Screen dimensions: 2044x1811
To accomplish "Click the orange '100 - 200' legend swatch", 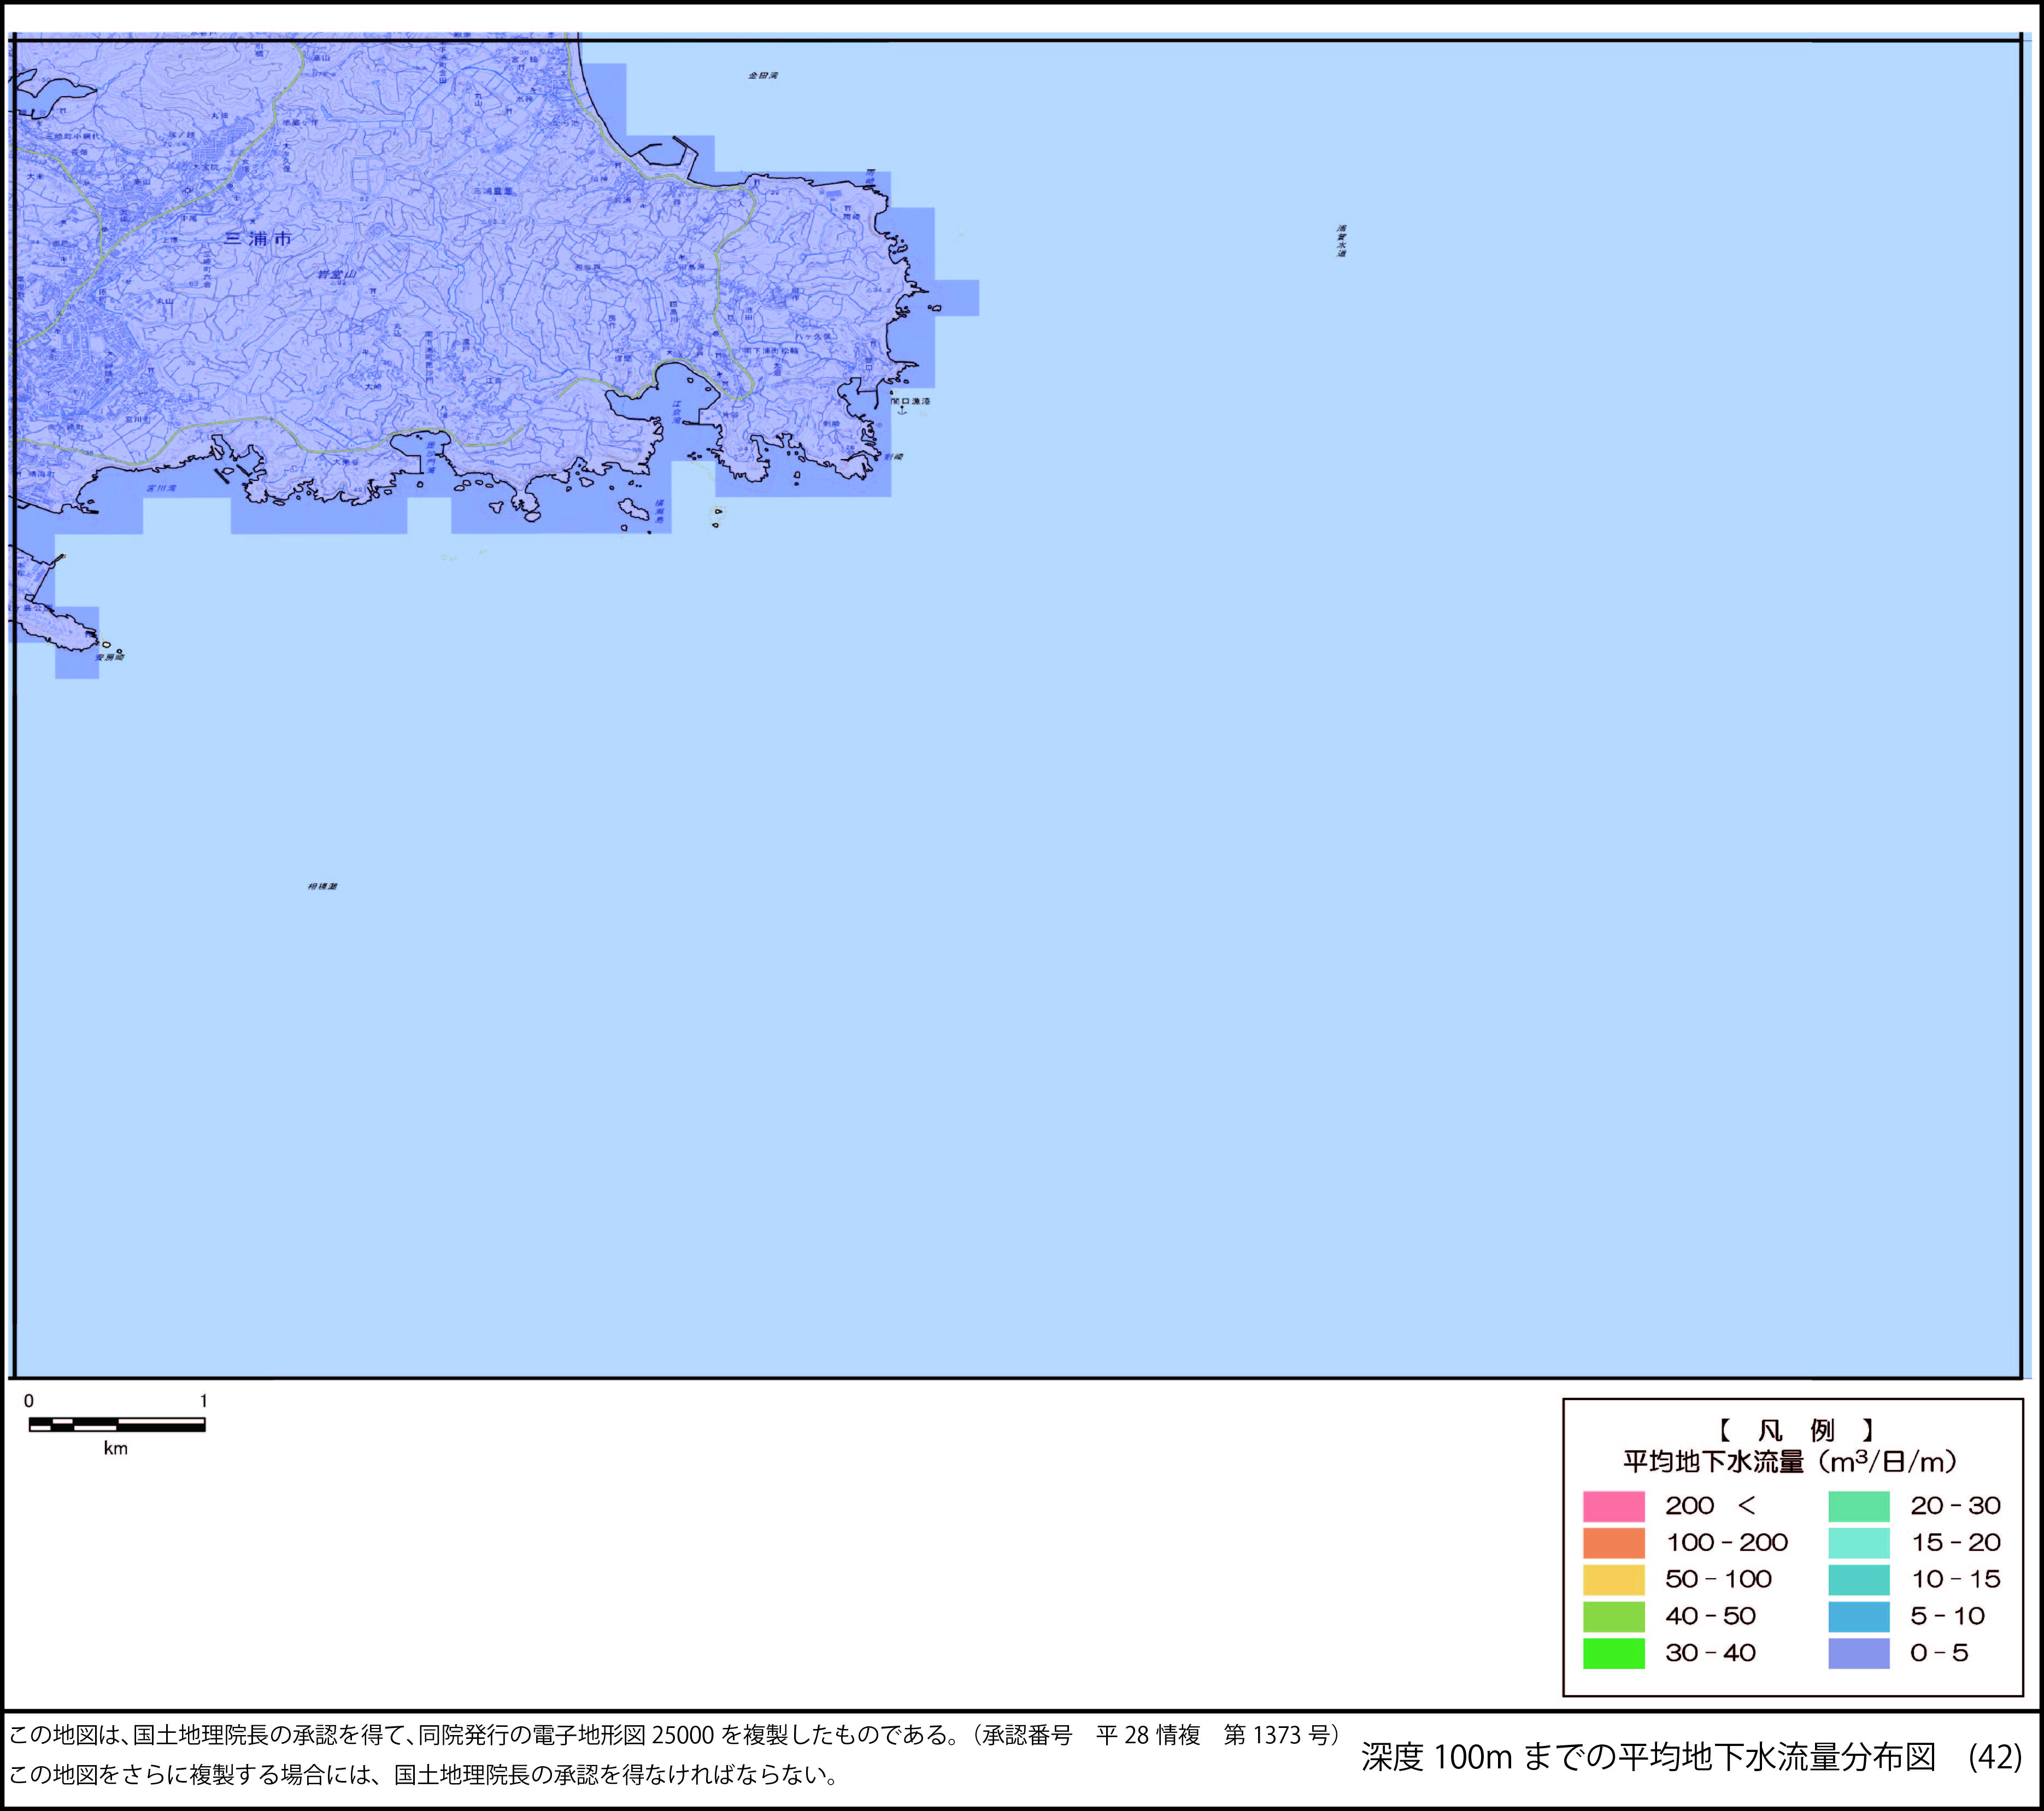I will [x=1613, y=1543].
